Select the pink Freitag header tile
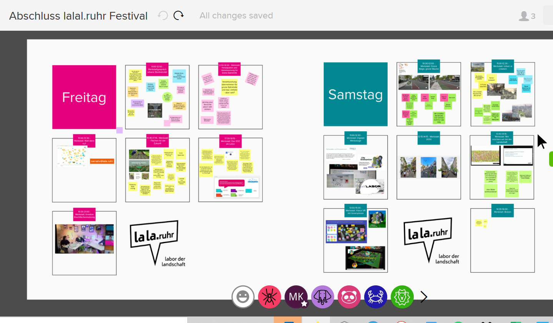553x323 pixels. pos(84,97)
